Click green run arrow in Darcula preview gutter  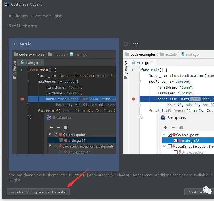(22, 70)
